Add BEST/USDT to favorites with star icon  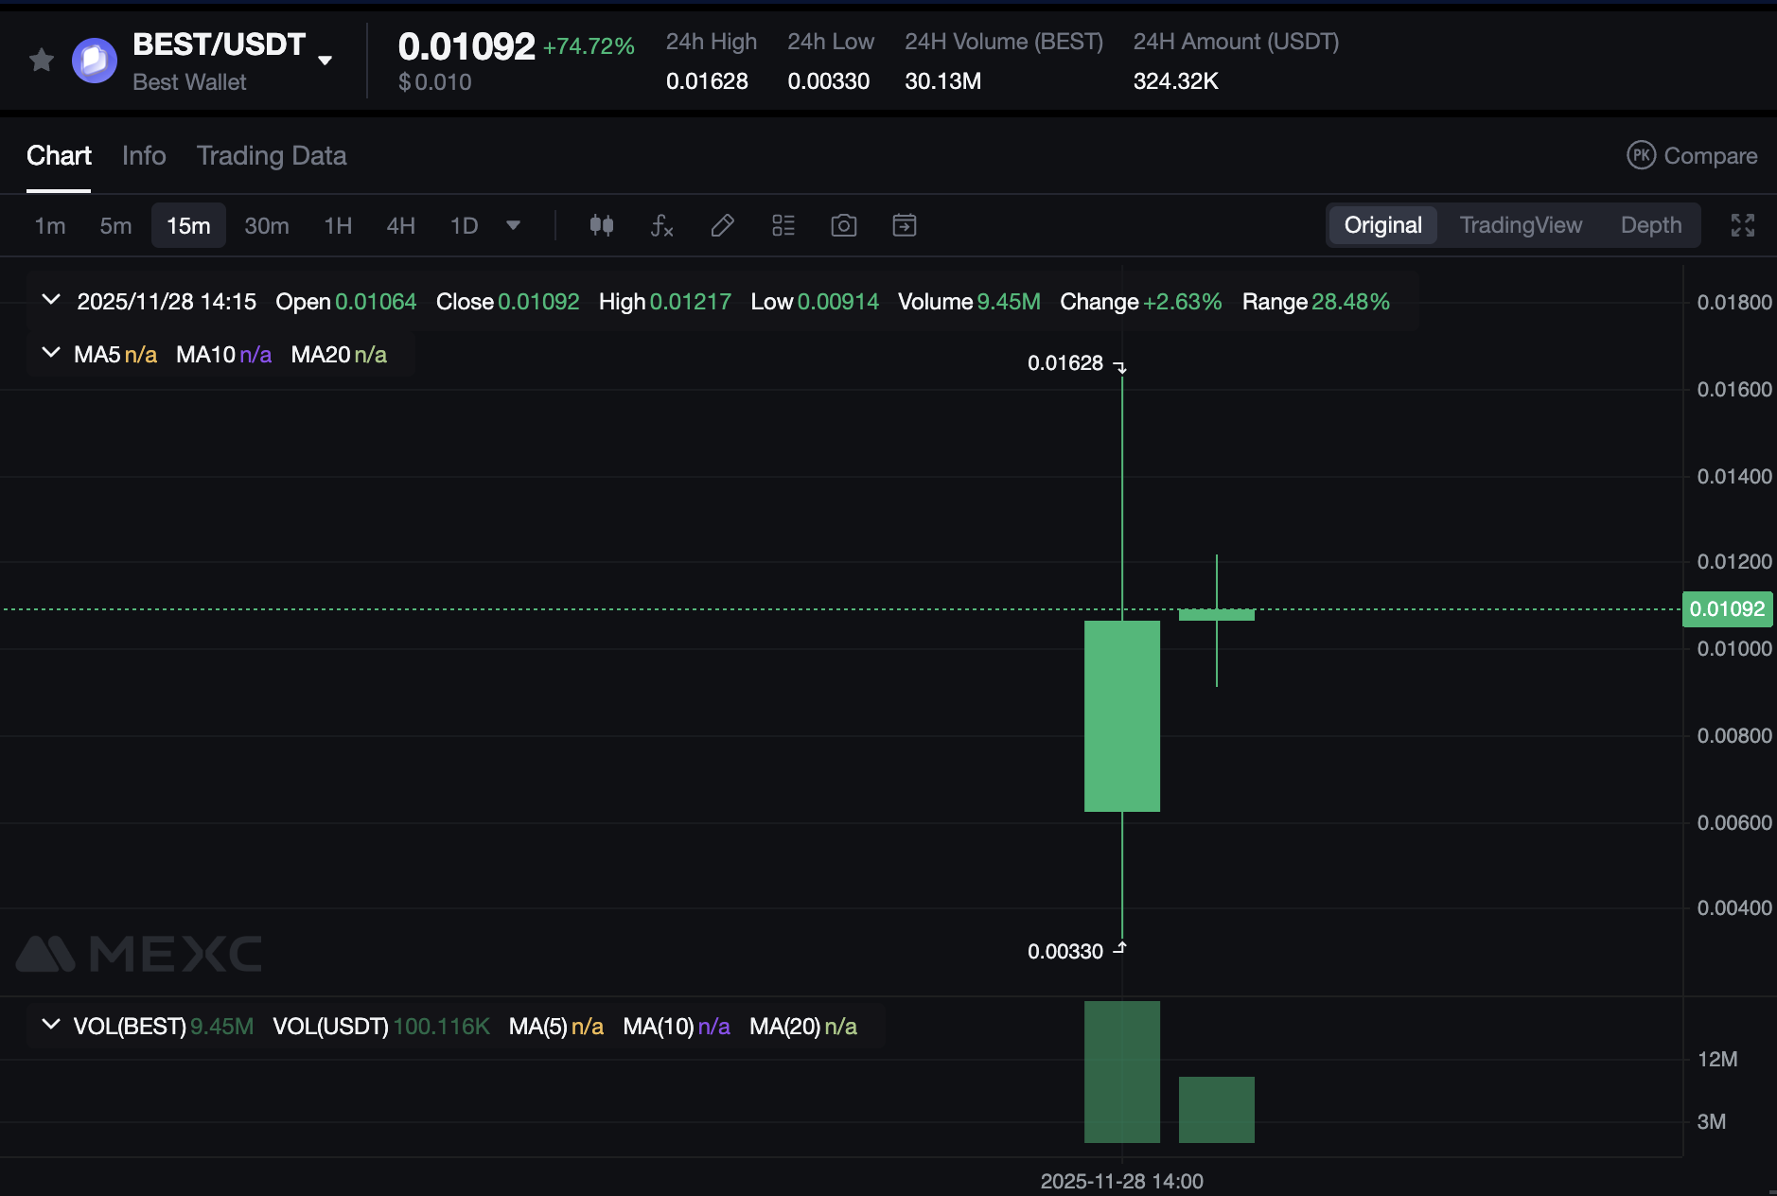click(41, 61)
